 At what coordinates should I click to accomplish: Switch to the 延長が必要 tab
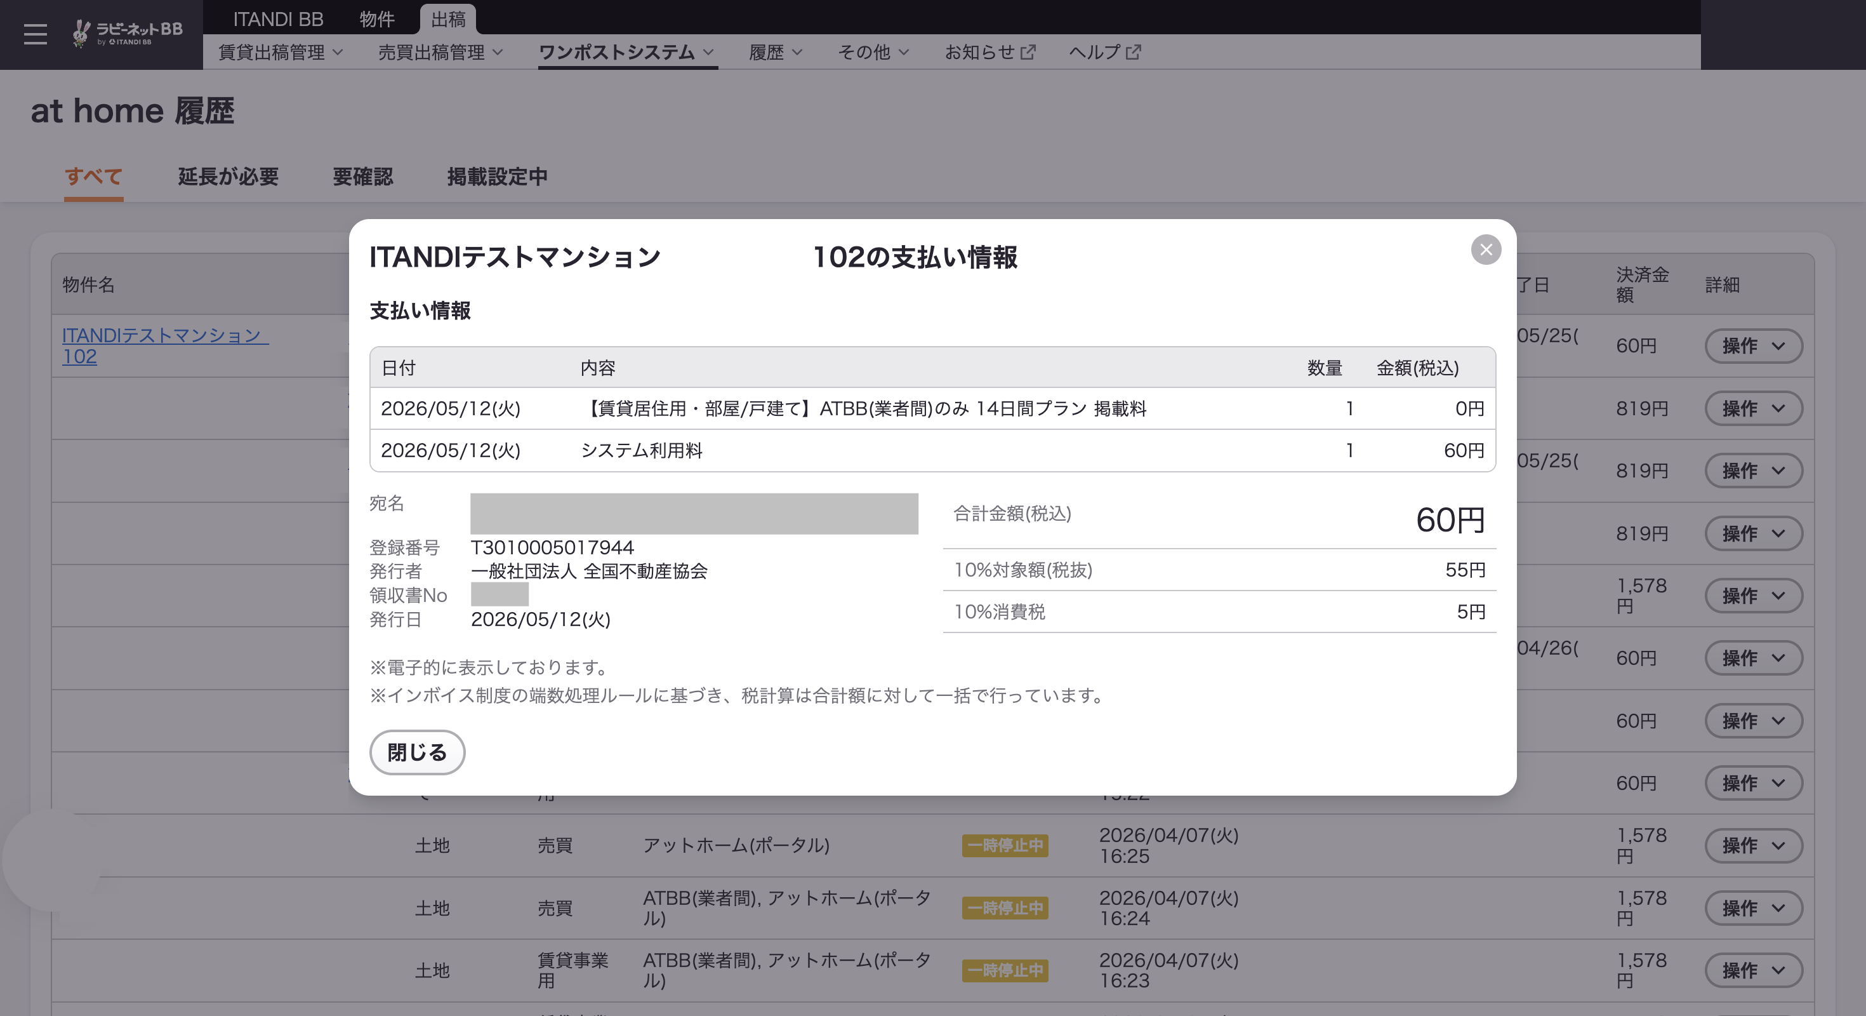pyautogui.click(x=228, y=177)
